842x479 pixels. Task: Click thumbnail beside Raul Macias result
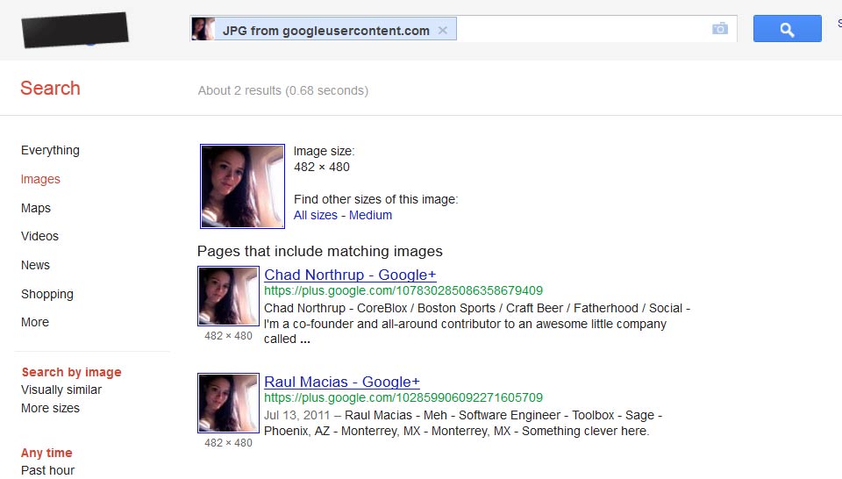pyautogui.click(x=228, y=404)
